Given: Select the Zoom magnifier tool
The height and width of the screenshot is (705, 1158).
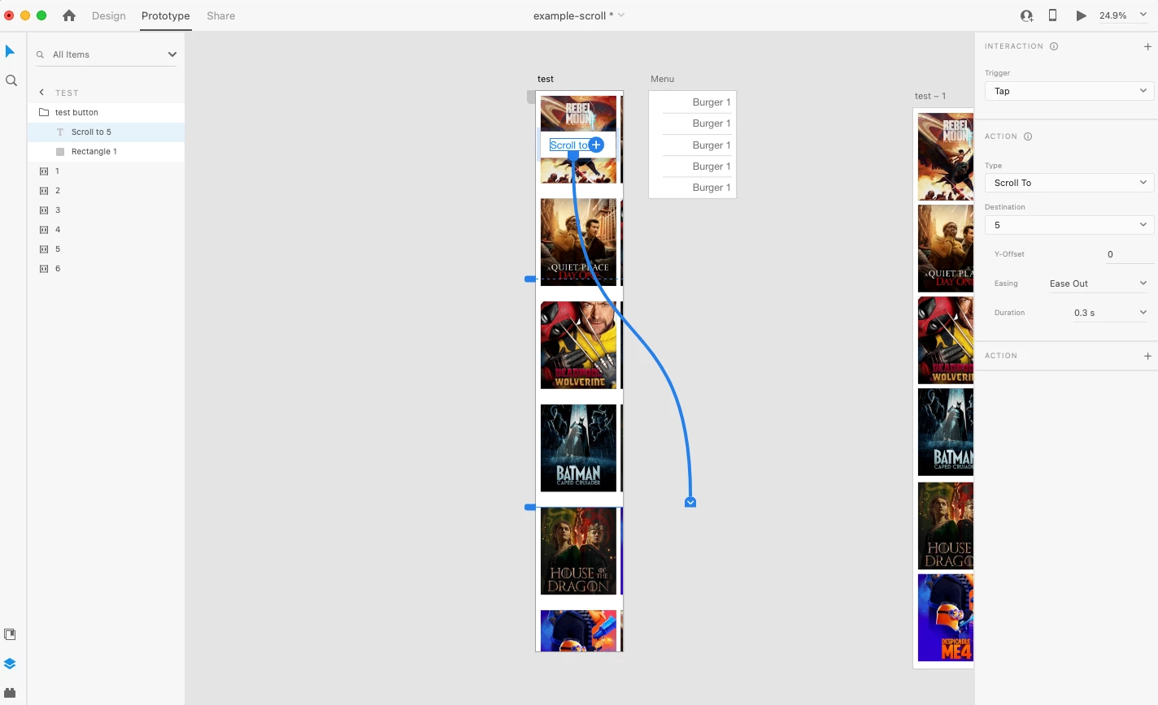Looking at the screenshot, I should coord(11,80).
